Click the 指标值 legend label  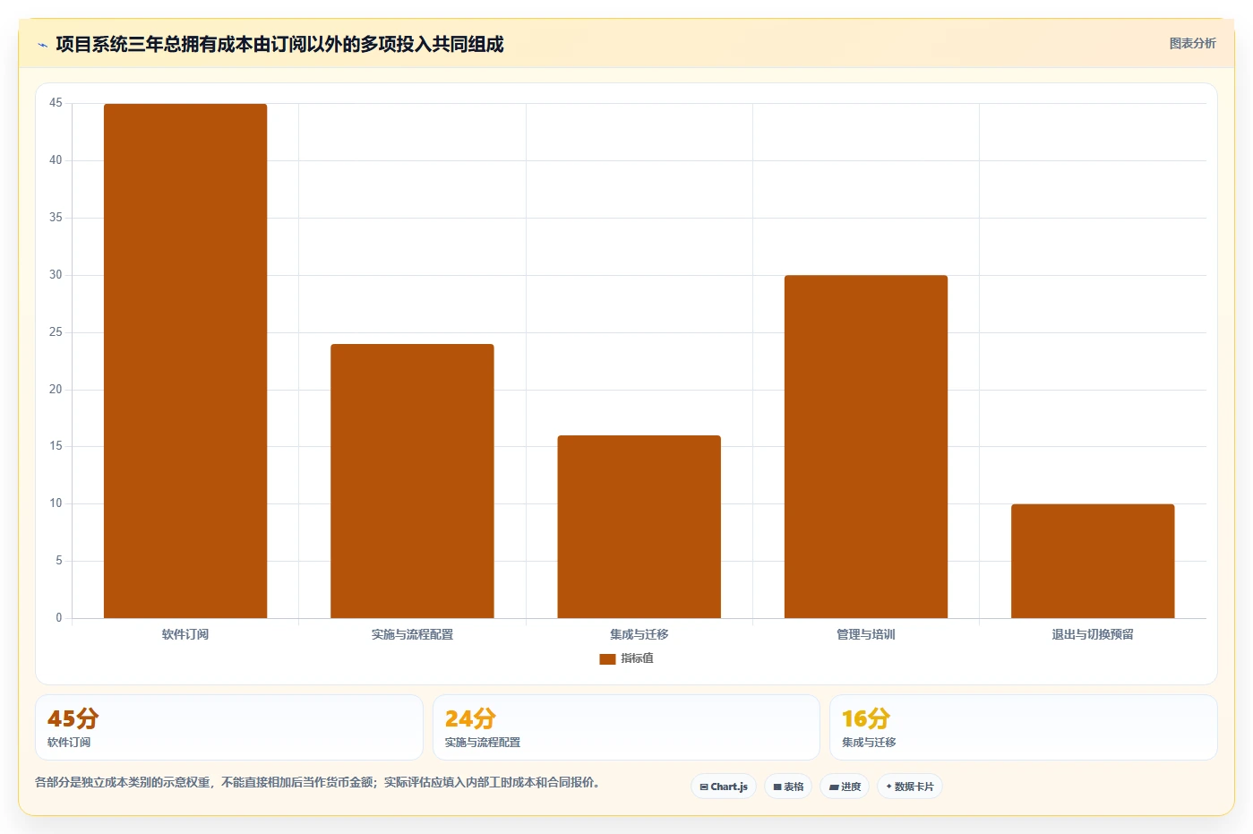[637, 658]
